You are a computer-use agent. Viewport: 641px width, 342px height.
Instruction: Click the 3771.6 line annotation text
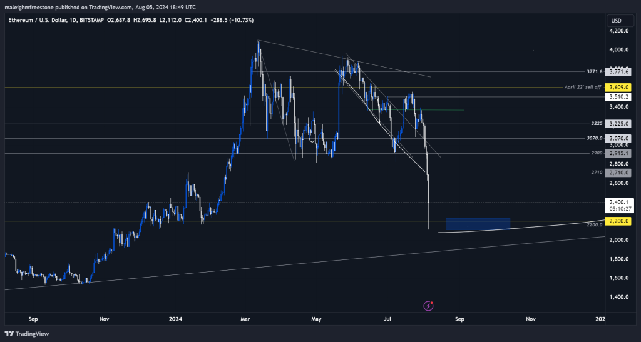point(595,72)
